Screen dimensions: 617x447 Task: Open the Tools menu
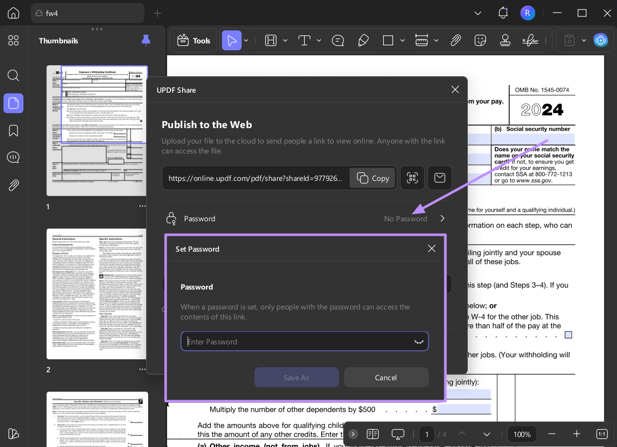tap(194, 40)
